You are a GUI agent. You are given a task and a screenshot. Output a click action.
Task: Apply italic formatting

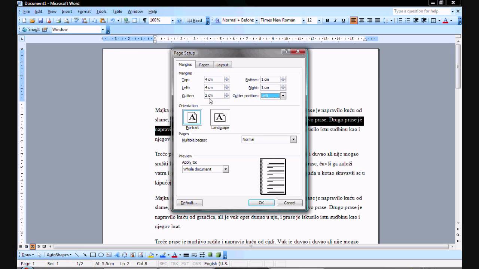(x=335, y=21)
